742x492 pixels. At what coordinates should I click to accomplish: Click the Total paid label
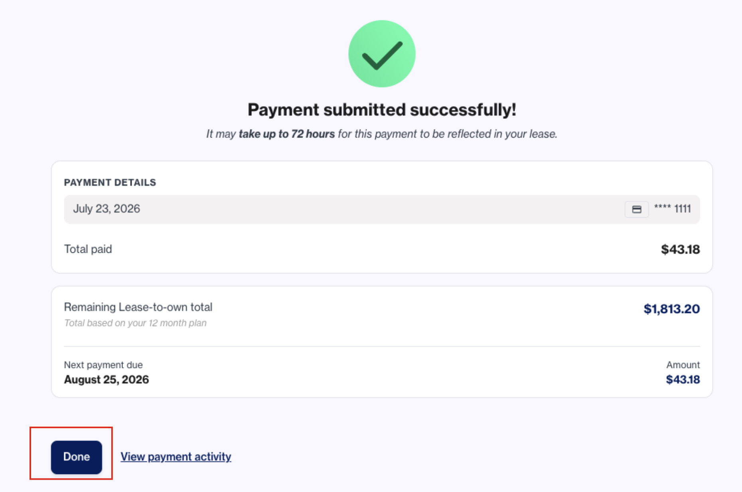click(x=88, y=249)
